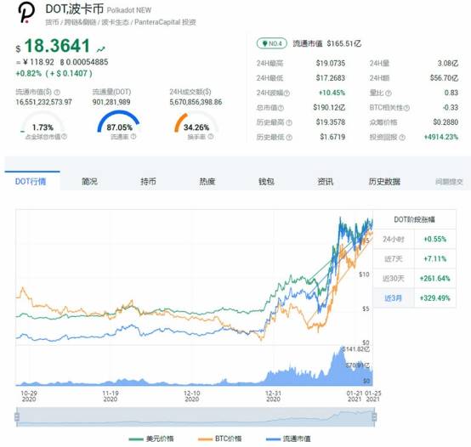Open help icon beside 占全球总市值

(x=65, y=137)
